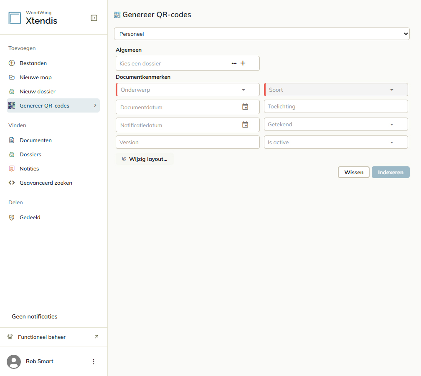Click the note icon beside Notities

click(x=12, y=168)
